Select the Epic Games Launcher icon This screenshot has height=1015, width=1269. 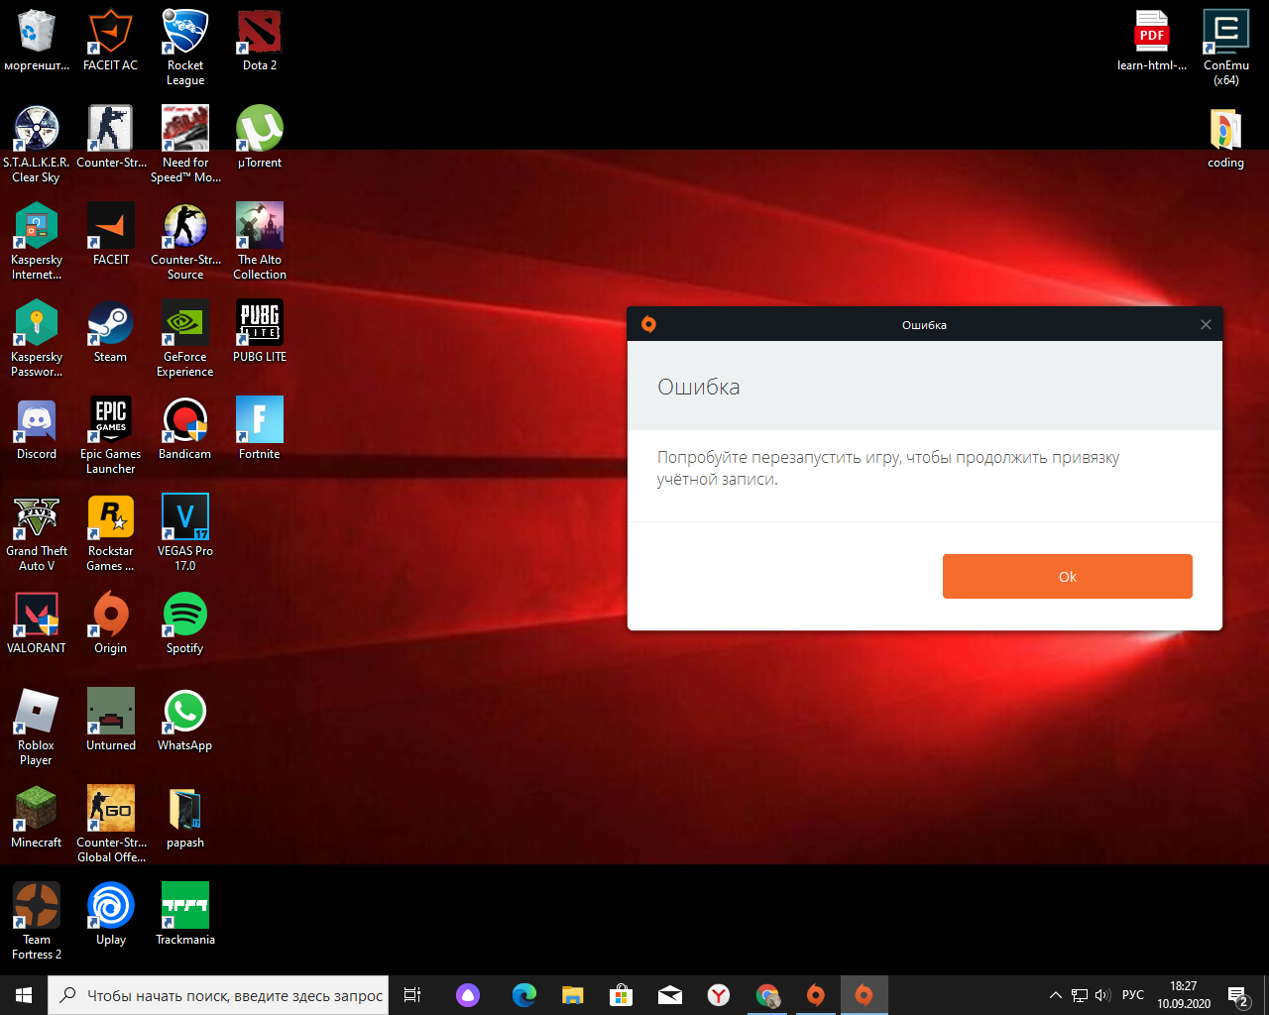click(x=110, y=436)
